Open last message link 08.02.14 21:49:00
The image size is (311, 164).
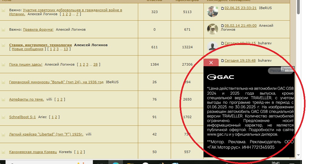241,26
